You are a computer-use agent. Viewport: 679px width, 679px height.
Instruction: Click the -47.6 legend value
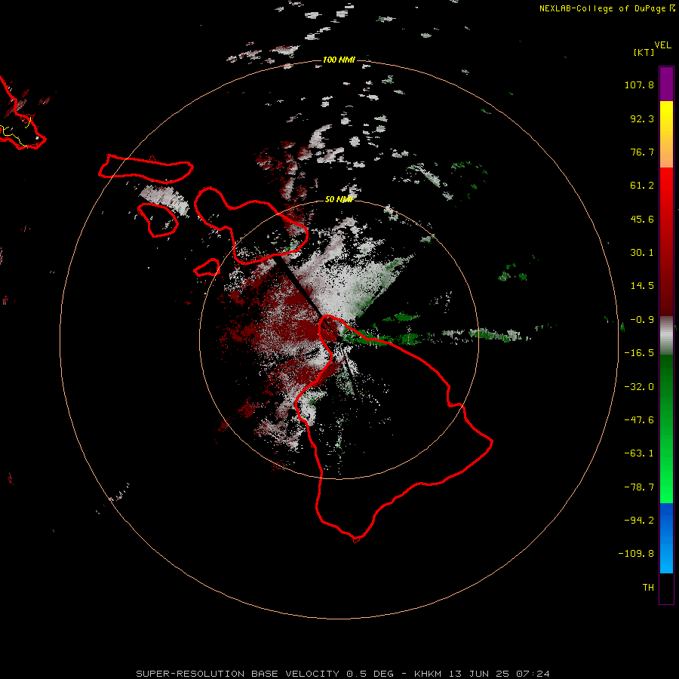click(x=639, y=420)
